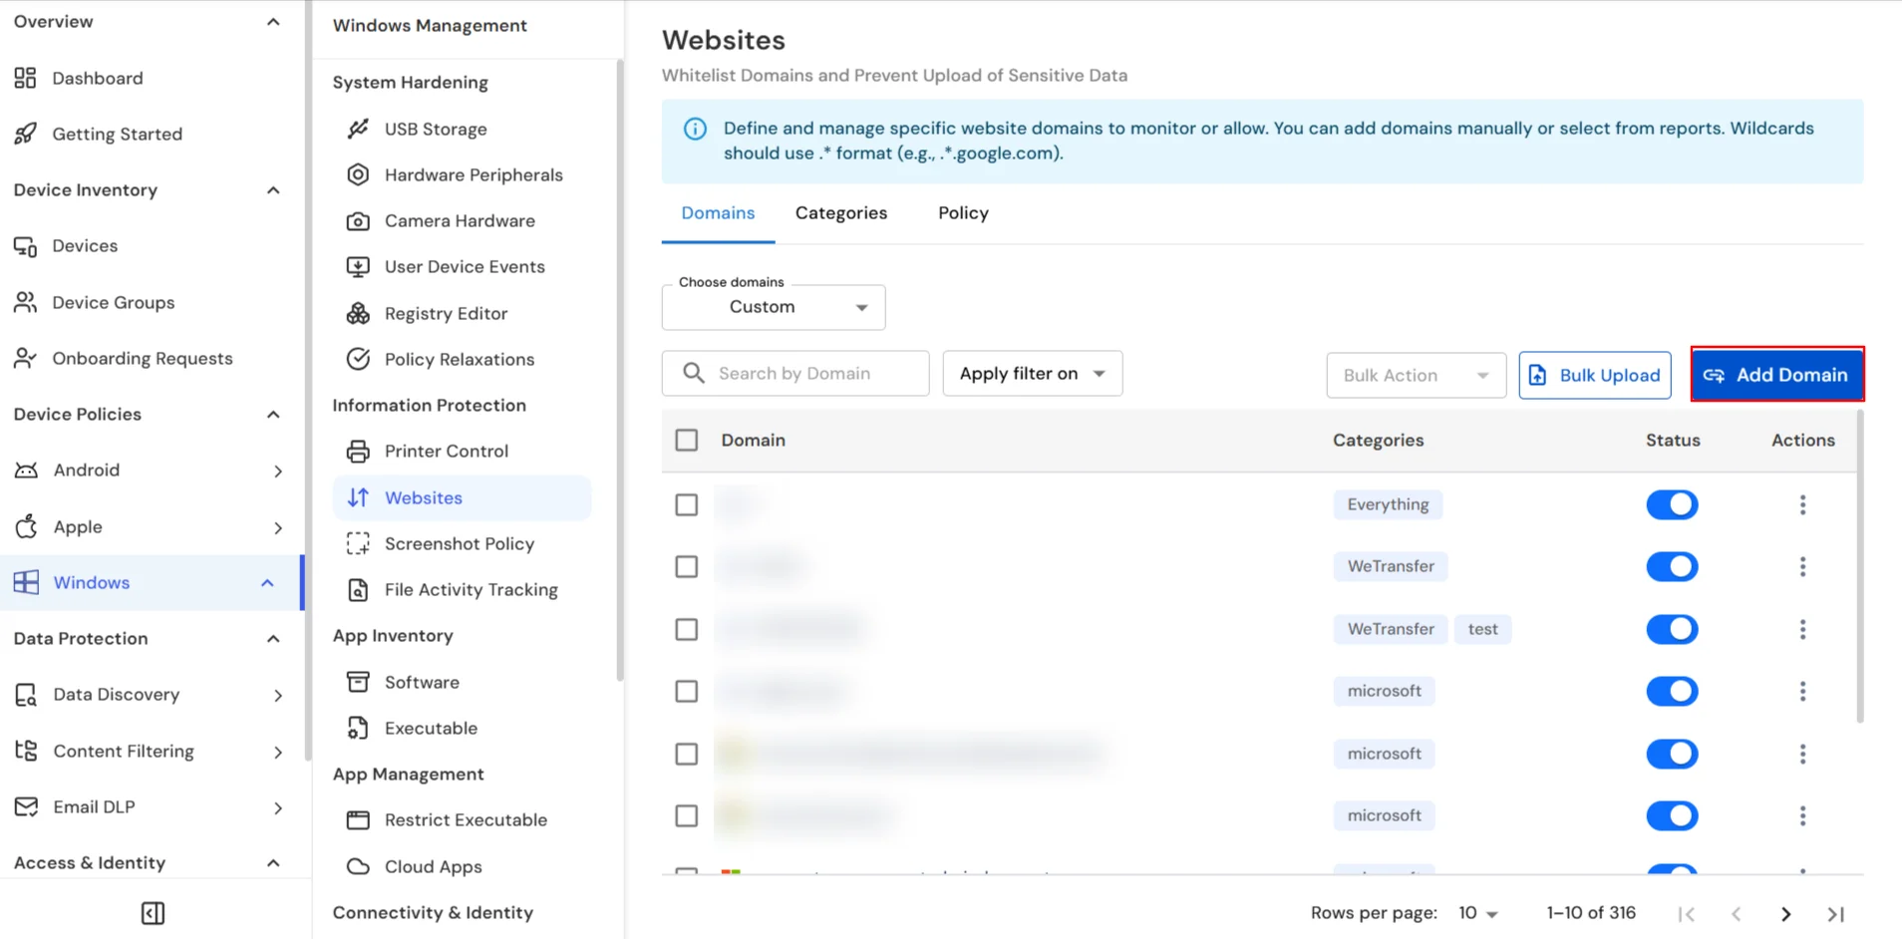Open actions menu for WeTransfer test row
This screenshot has width=1902, height=939.
pos(1802,629)
